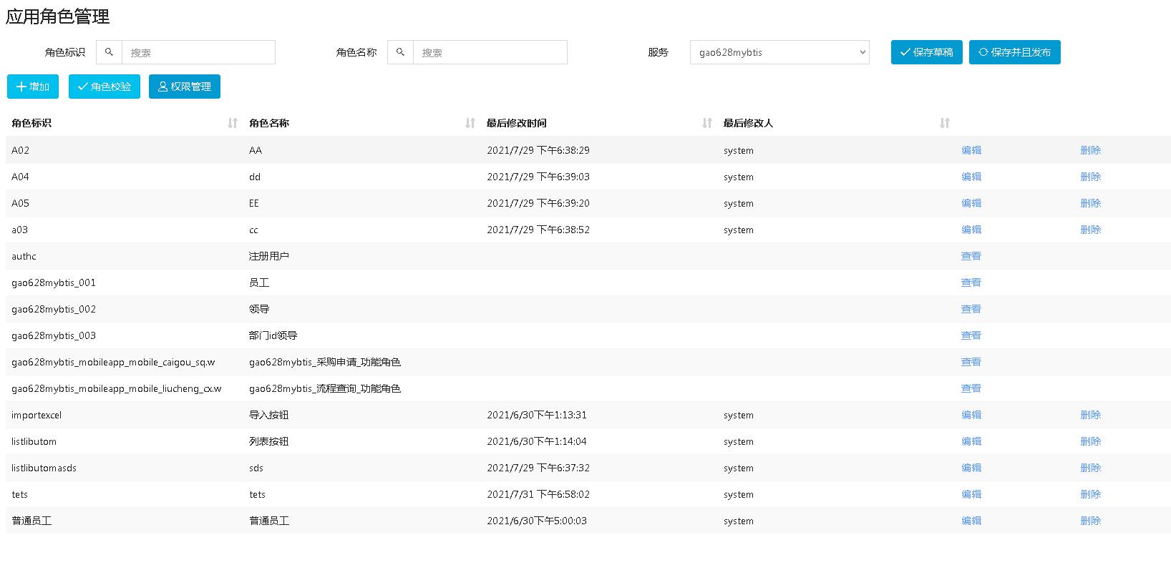The image size is (1171, 570).
Task: Open 权限管理 permission management
Action: click(x=185, y=87)
